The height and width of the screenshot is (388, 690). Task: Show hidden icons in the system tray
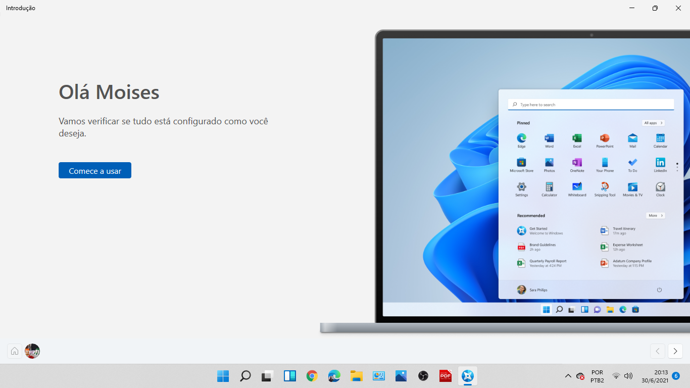click(x=567, y=376)
